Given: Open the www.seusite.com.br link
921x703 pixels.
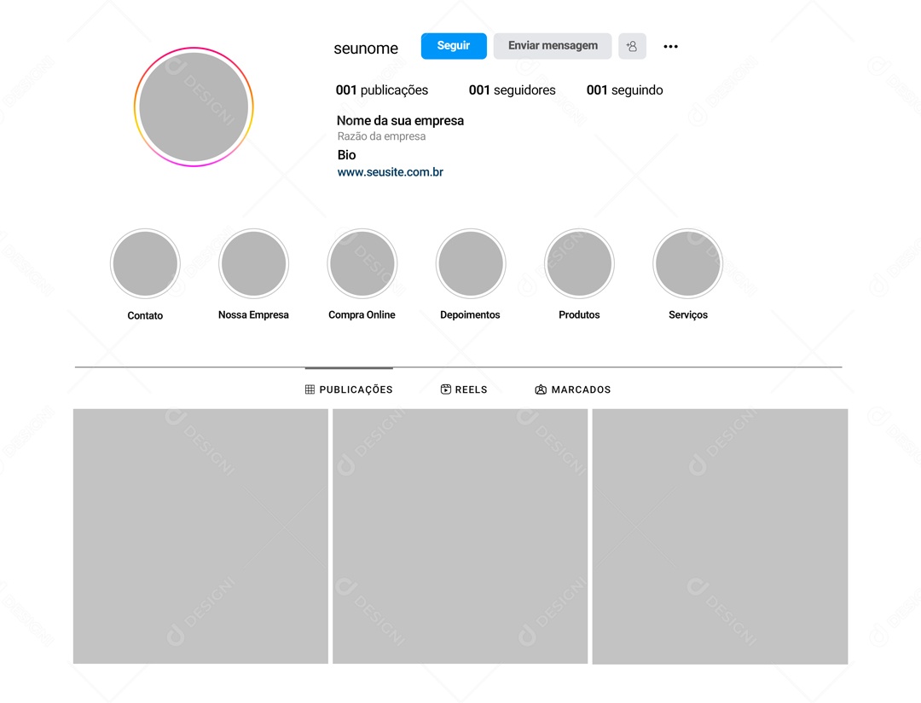Looking at the screenshot, I should click(x=391, y=172).
